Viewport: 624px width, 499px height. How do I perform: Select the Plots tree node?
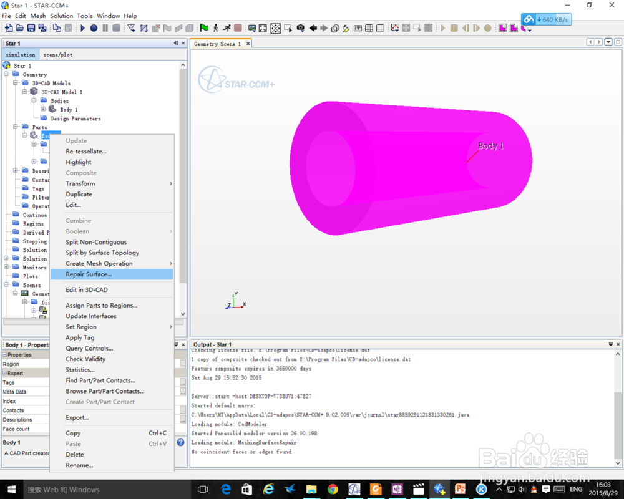coord(30,276)
